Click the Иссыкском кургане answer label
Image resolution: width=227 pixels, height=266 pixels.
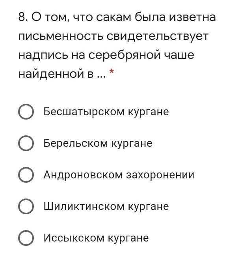tap(96, 238)
